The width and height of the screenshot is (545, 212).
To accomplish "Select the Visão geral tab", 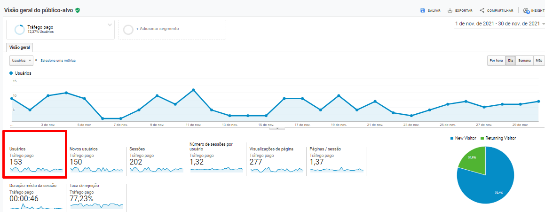I will point(19,47).
